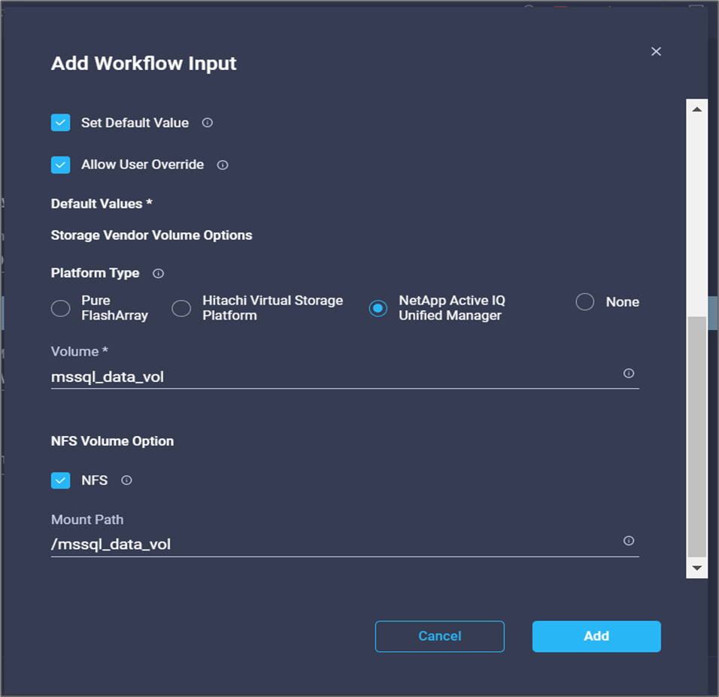Click Add Workflow Input title
719x697 pixels.
(x=144, y=63)
